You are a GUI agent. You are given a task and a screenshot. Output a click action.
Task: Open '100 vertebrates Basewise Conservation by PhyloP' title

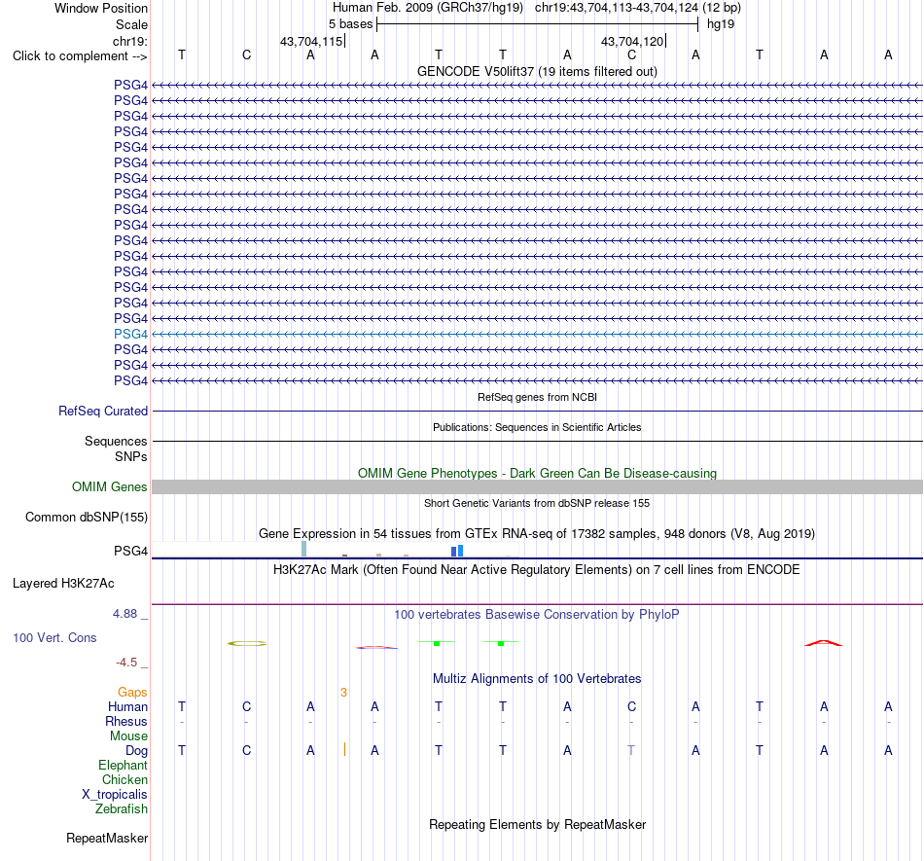point(537,614)
